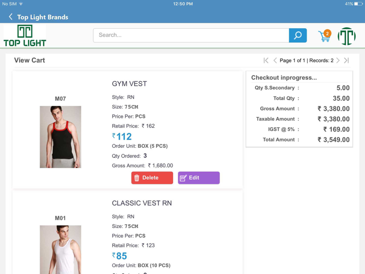Select the Gym Vest price 112
365x274 pixels.
click(122, 137)
